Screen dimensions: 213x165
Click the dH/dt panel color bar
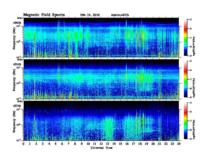click(x=186, y=38)
